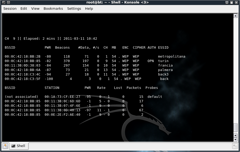Click the probe name default
Image resolution: width=240 pixels, height=152 pixels.
pos(155,97)
